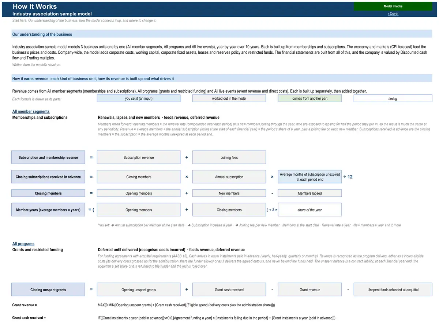Viewport: 439px width, 322px height.
Task: Open the All programs link
Action: [x=23, y=244]
